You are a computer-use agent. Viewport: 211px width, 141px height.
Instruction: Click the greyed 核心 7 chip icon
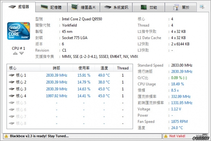click(x=12, y=117)
